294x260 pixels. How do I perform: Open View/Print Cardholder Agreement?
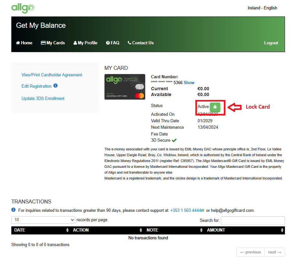[52, 75]
